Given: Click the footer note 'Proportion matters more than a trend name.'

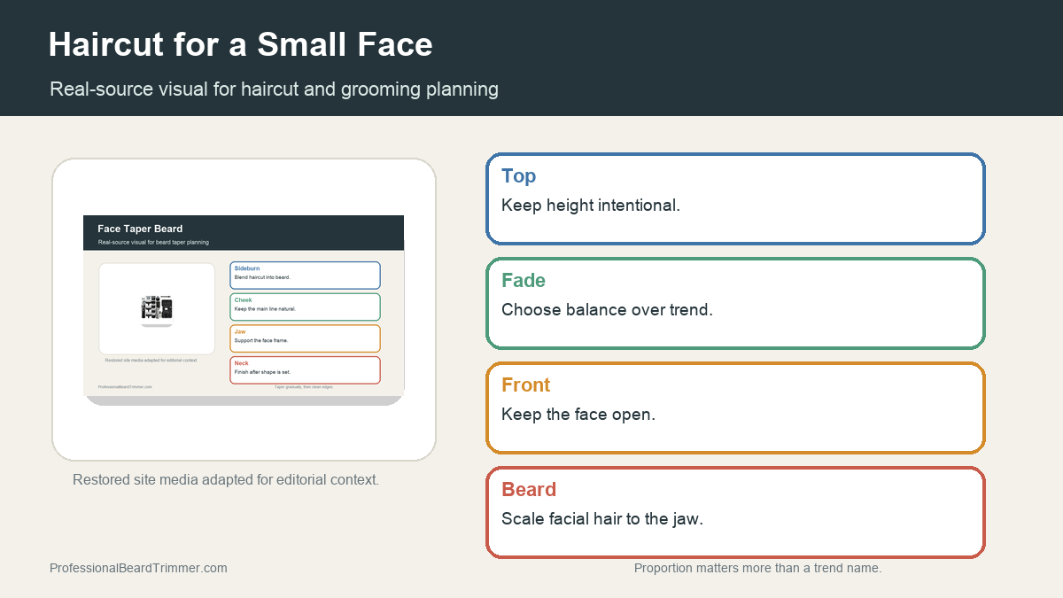Looking at the screenshot, I should [x=758, y=568].
